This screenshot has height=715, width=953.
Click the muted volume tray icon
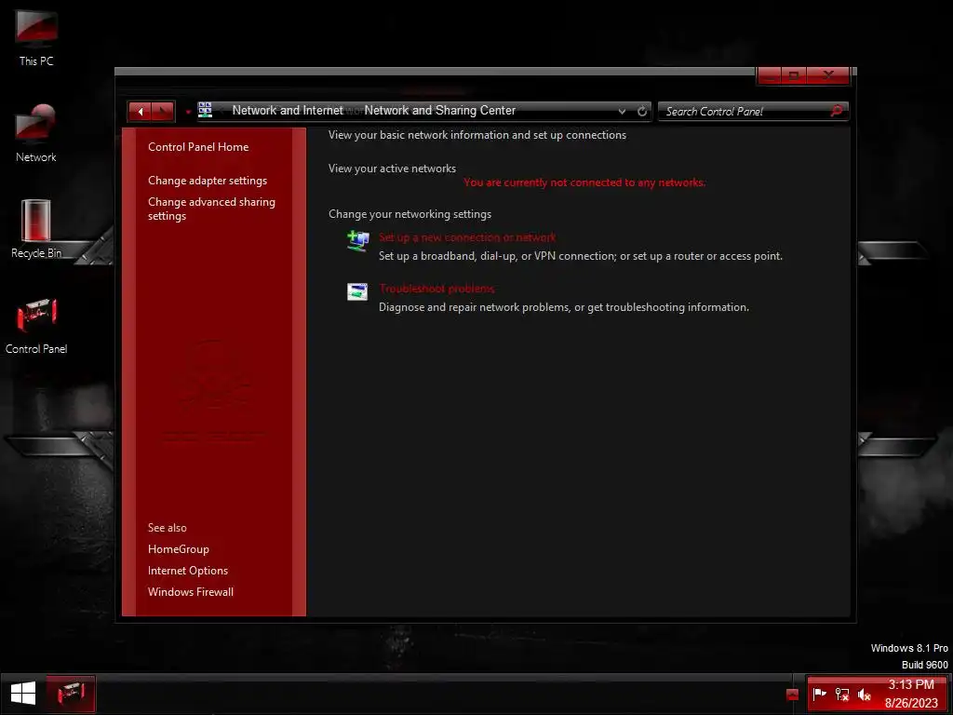[x=865, y=694]
